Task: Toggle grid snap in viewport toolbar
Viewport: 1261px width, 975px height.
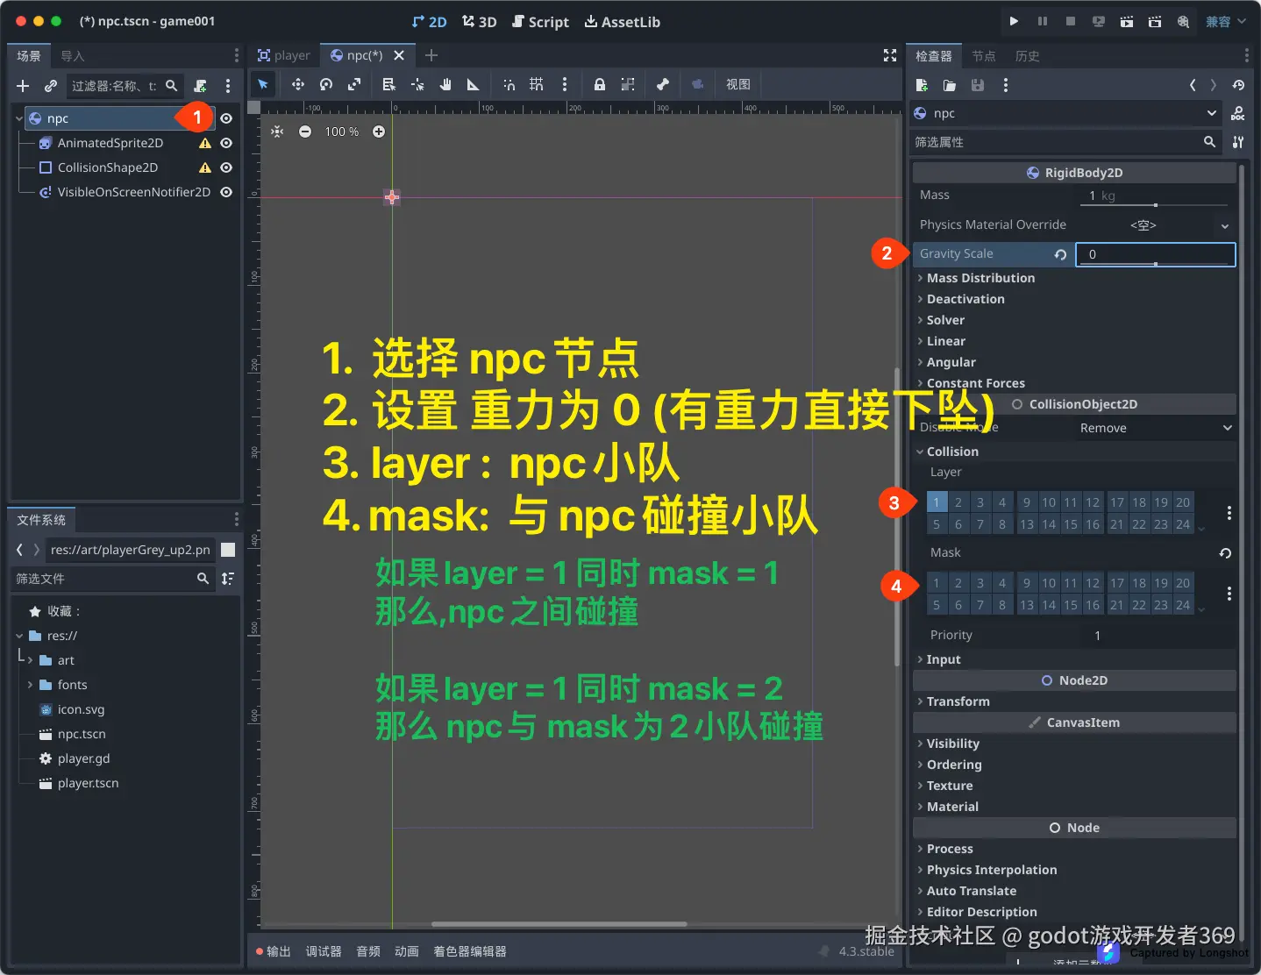Action: pos(537,84)
